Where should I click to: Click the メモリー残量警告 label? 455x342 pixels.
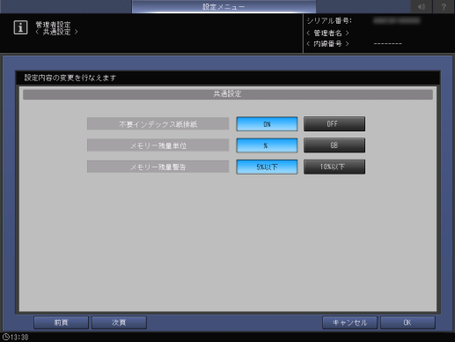click(158, 167)
